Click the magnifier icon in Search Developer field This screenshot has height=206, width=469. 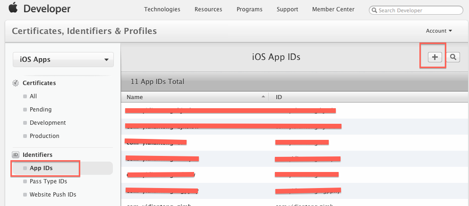(375, 10)
